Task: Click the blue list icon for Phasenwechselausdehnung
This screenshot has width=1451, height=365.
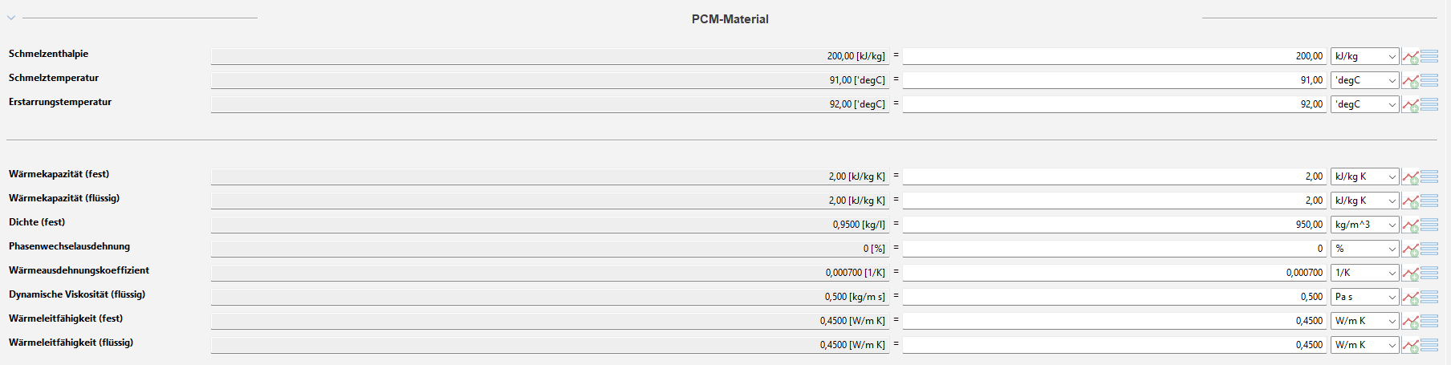Action: (1429, 249)
